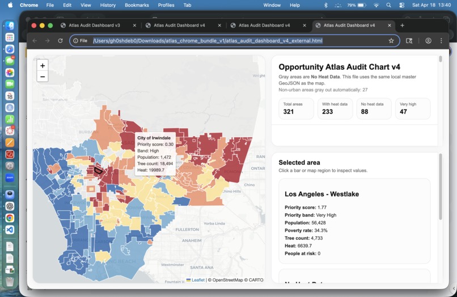Click the page search icon beside the star
Viewport: 457px width, 297px height.
coord(409,41)
